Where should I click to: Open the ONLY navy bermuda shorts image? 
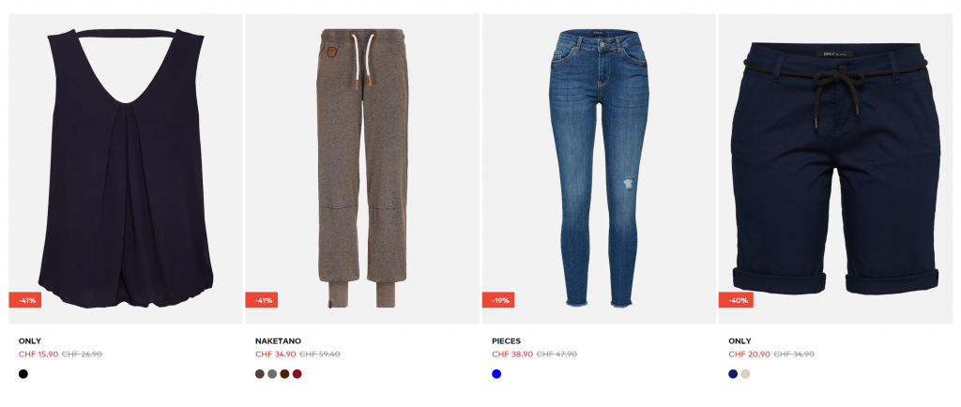click(x=835, y=169)
